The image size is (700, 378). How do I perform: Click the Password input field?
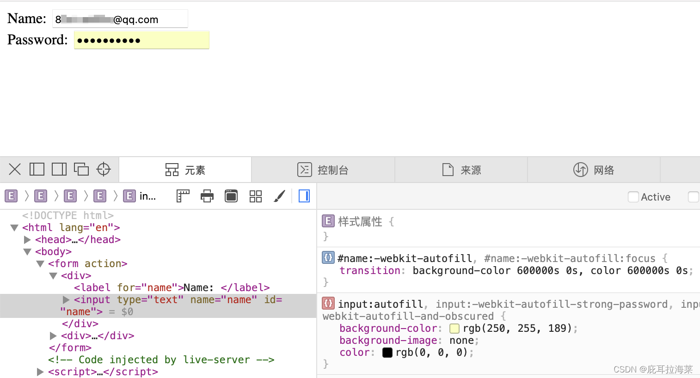tap(141, 40)
